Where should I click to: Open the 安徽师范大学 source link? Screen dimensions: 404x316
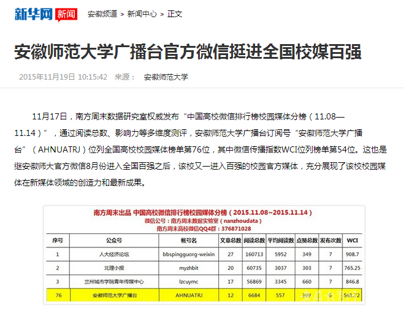point(166,77)
